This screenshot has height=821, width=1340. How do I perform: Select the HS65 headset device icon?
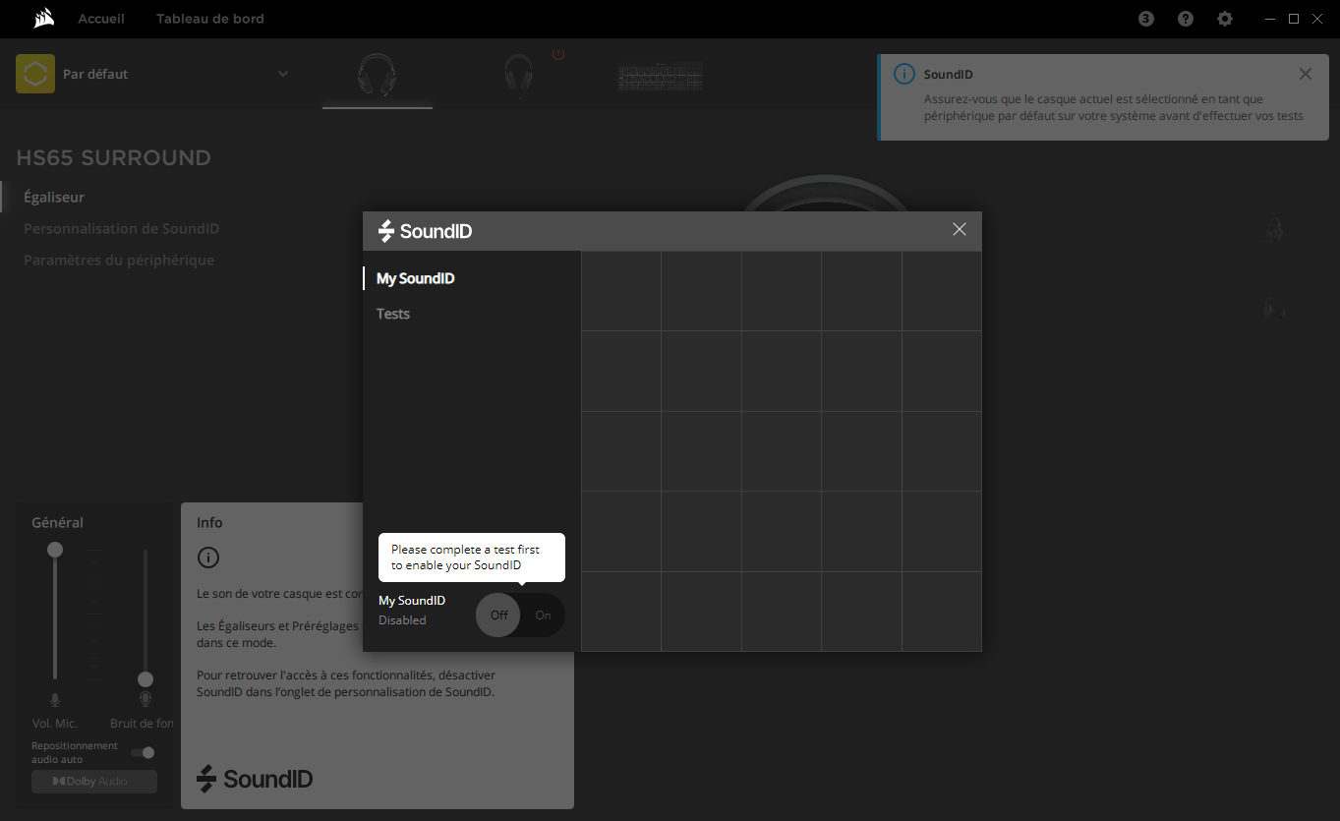pos(377,75)
